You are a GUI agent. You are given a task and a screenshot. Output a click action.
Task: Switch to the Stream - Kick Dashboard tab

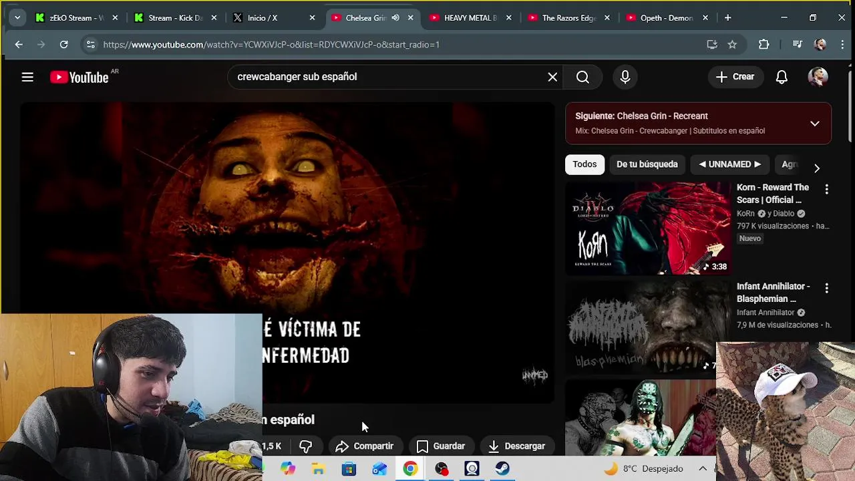[x=175, y=18]
